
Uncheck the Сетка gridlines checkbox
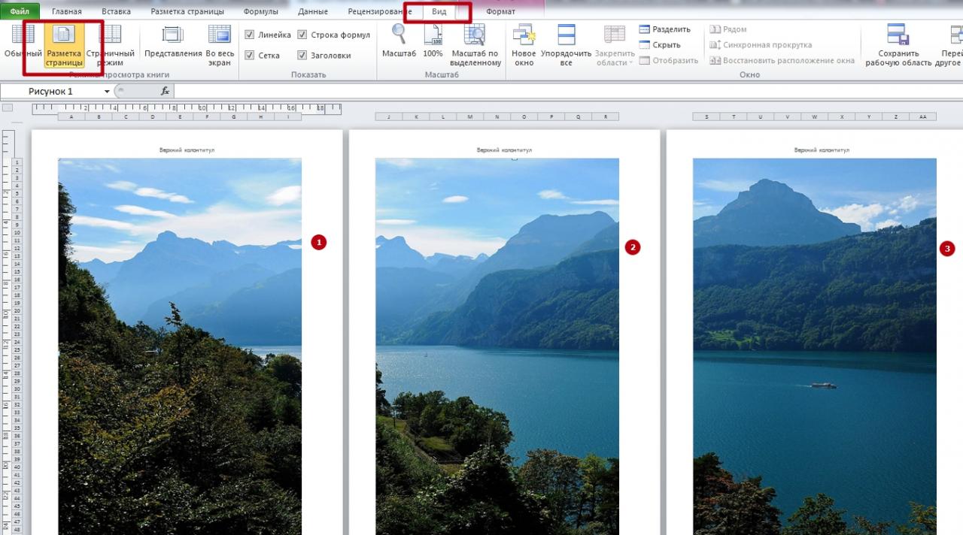click(x=250, y=55)
